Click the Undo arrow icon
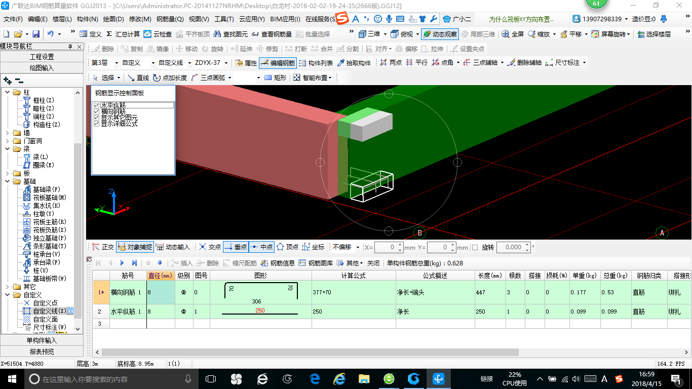Viewport: 692px width, 389px height. 51,34
